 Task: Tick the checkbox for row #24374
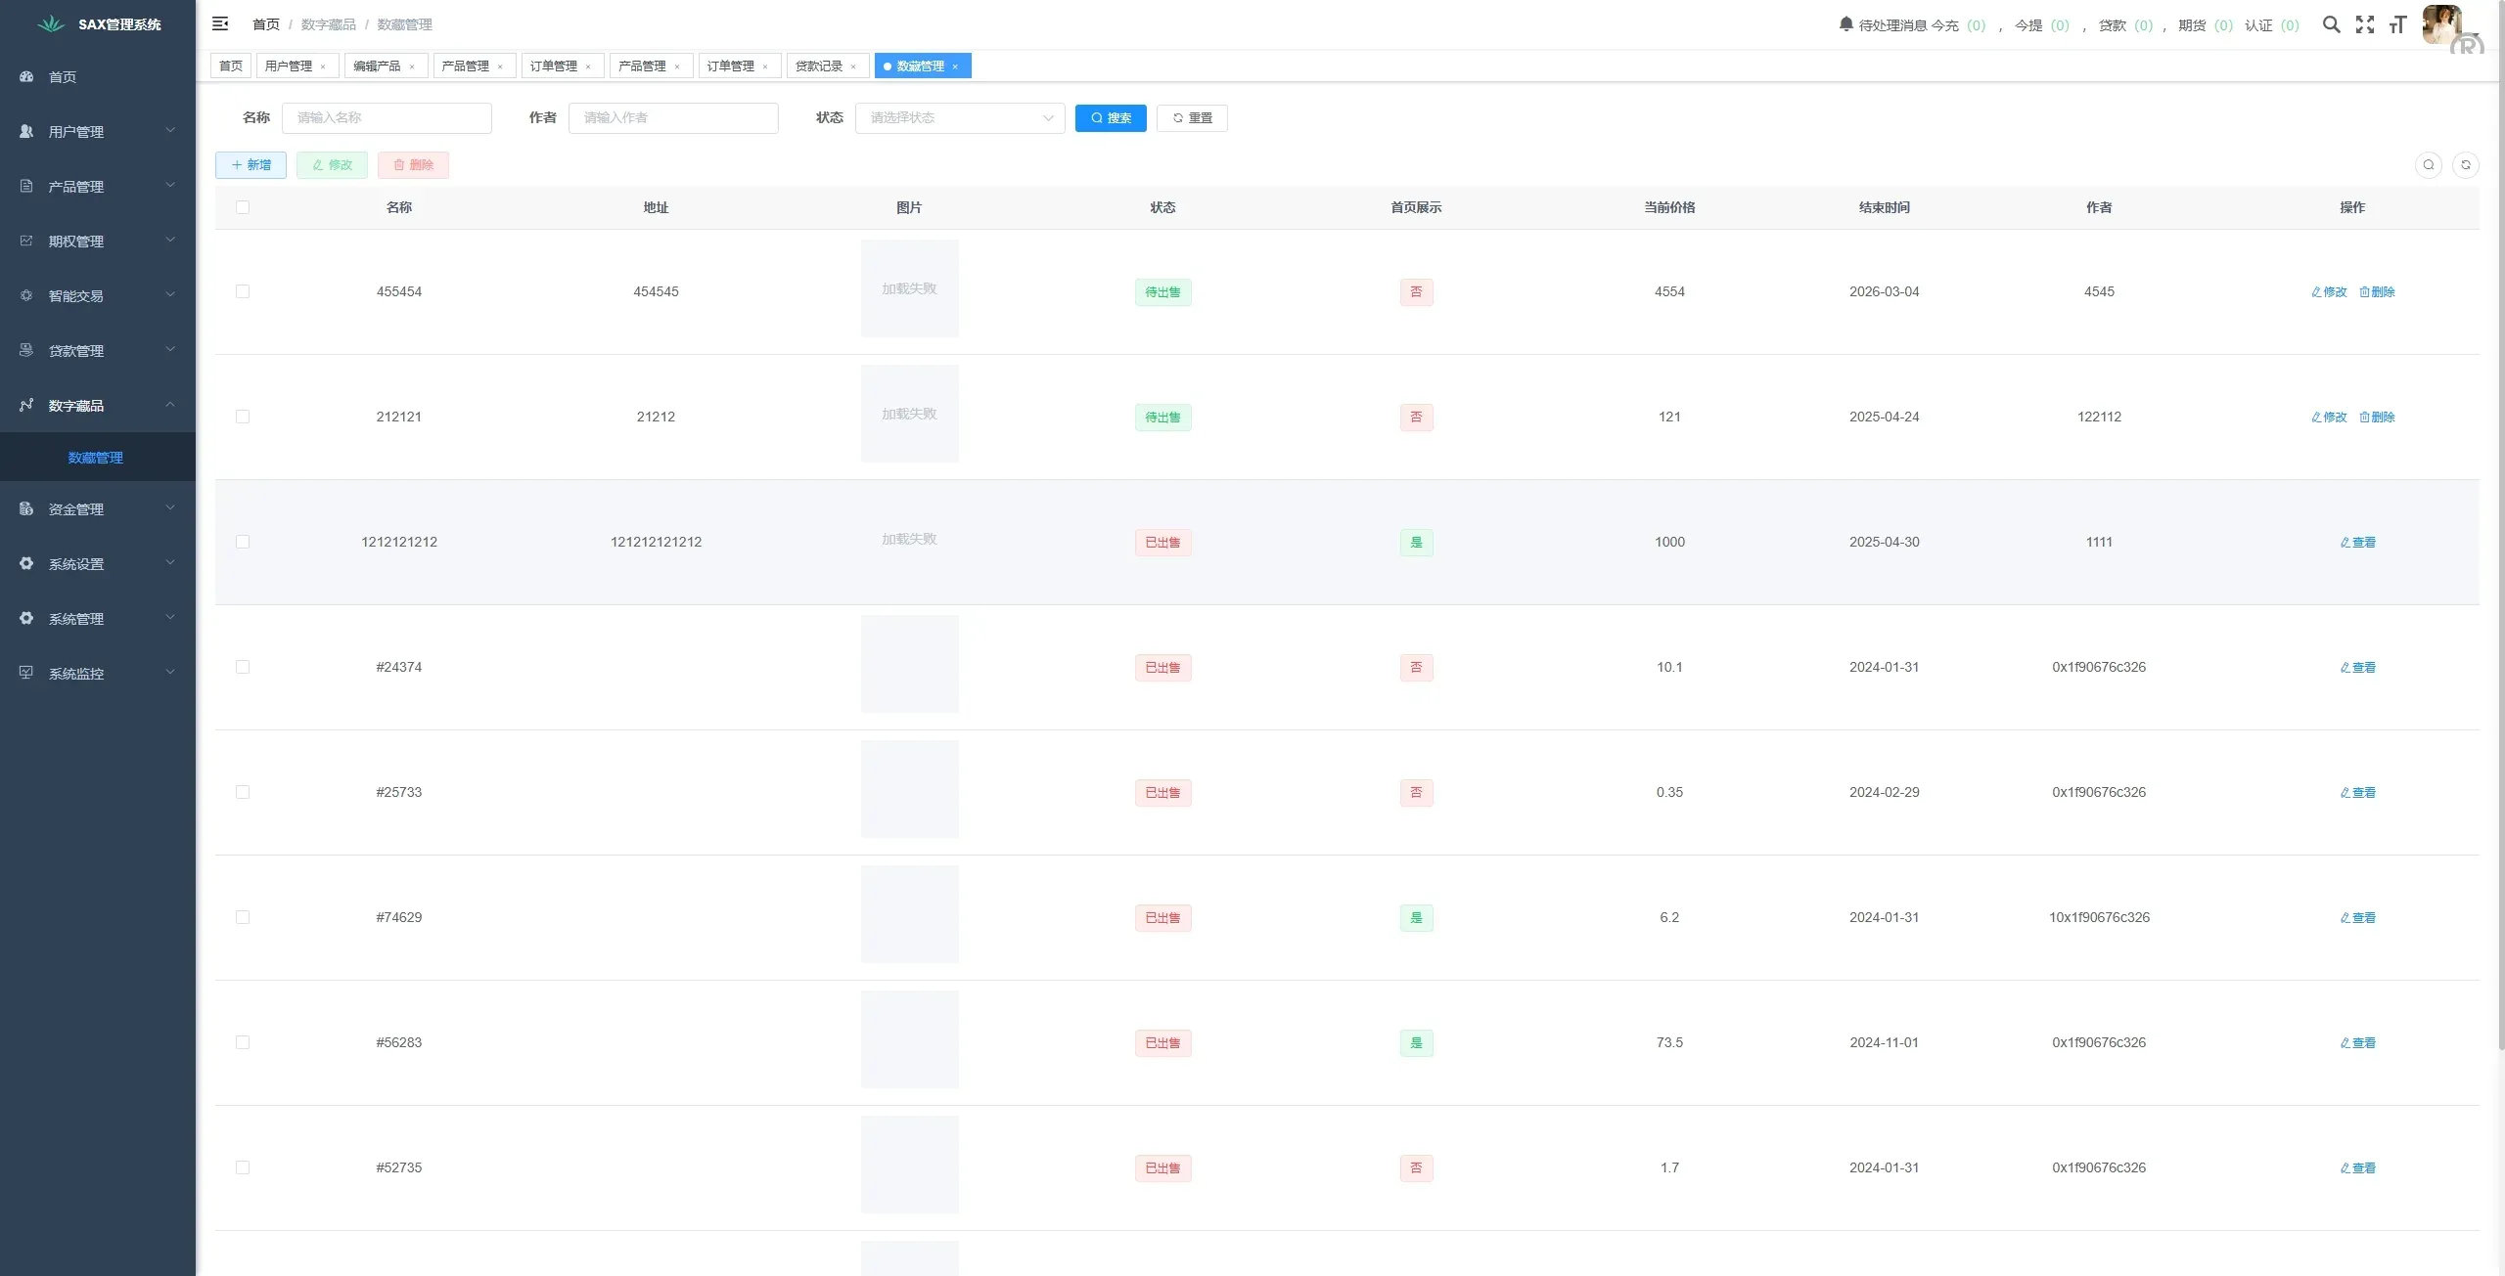pos(243,667)
